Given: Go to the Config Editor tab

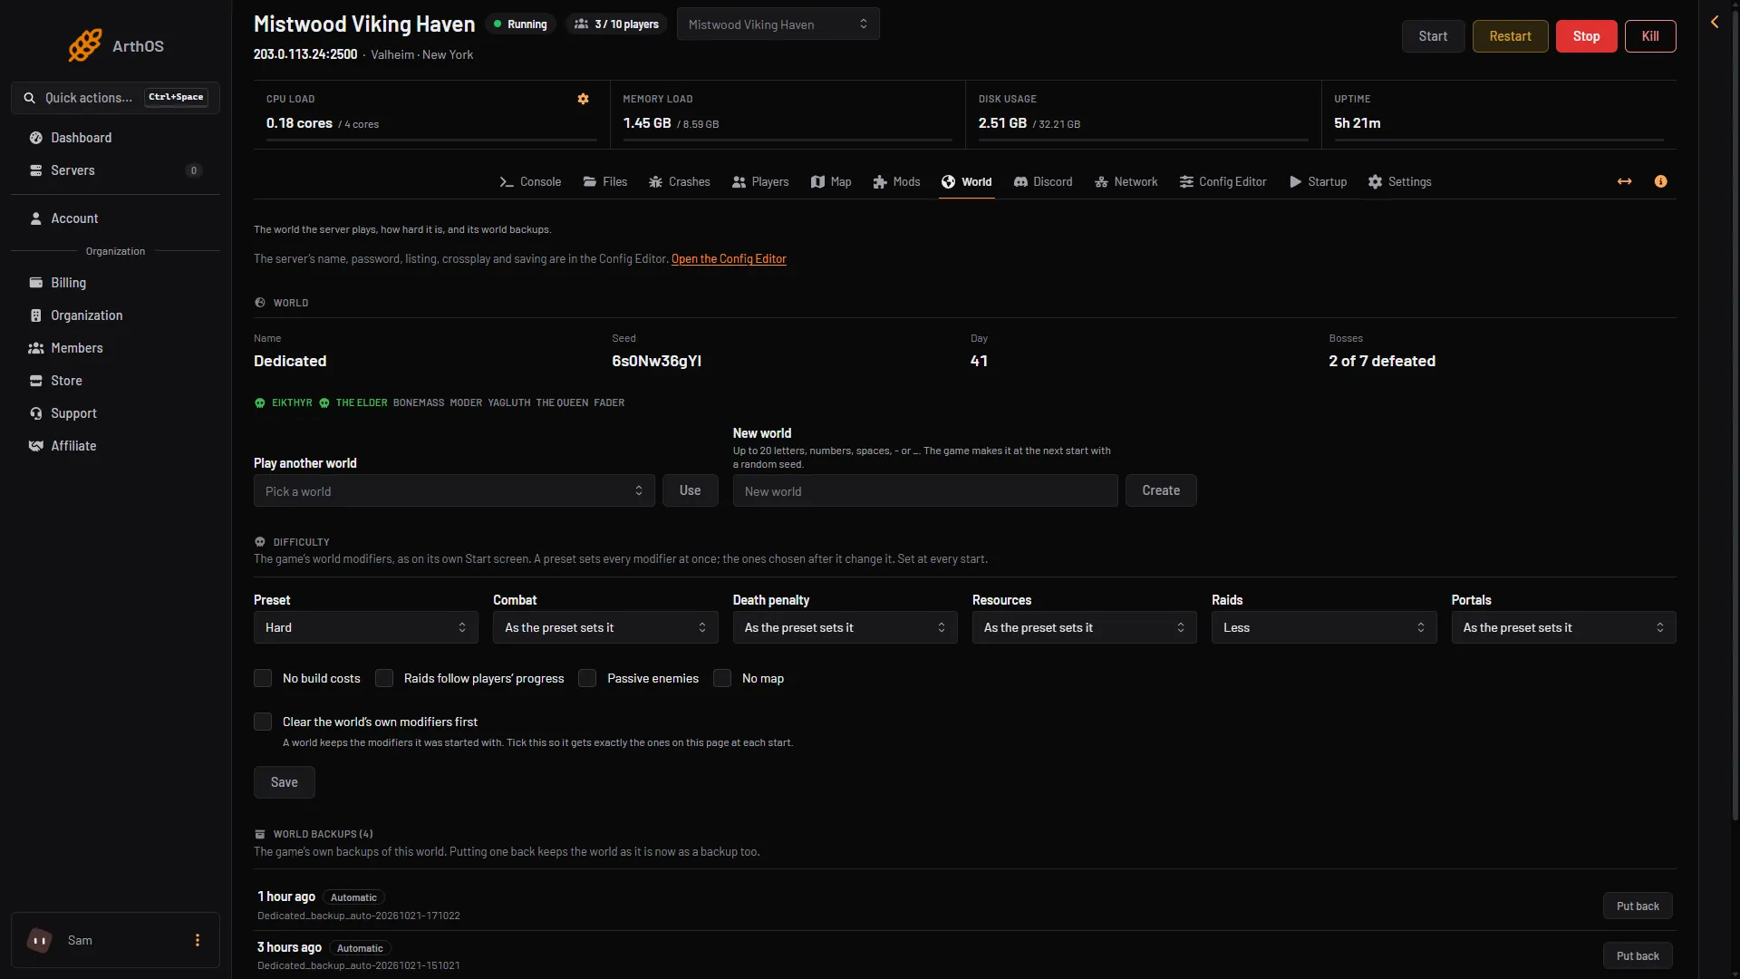Looking at the screenshot, I should tap(1223, 181).
